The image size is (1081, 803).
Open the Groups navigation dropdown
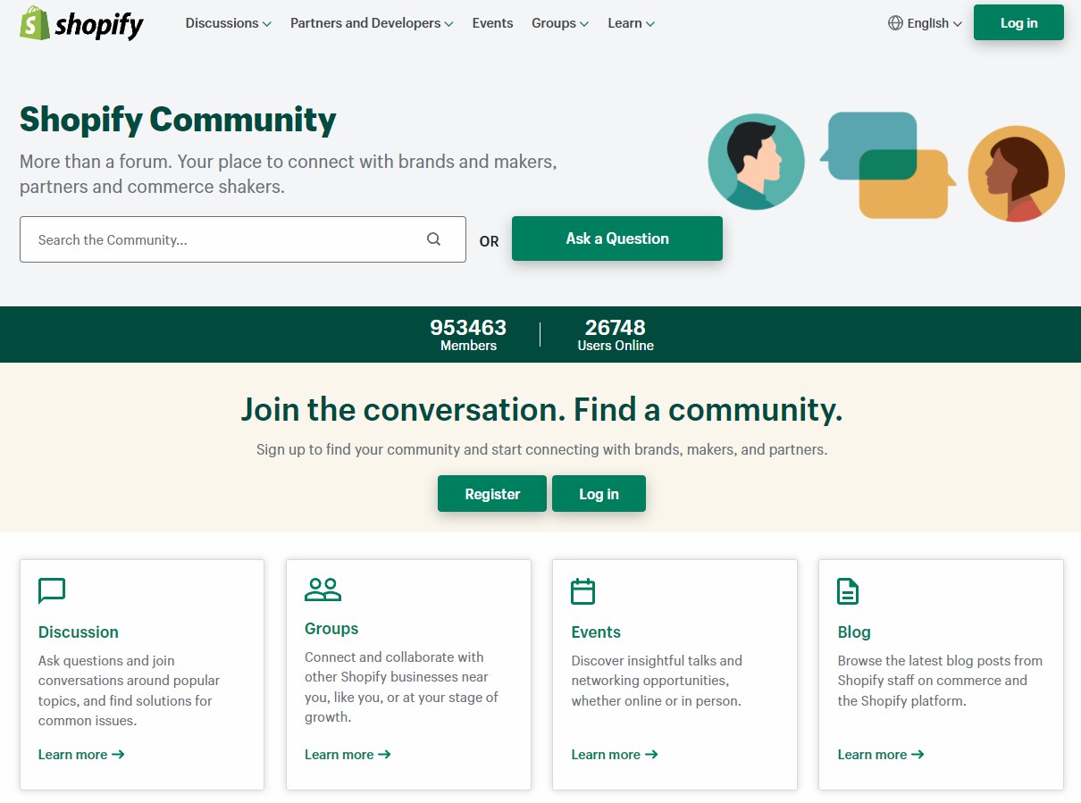point(559,23)
